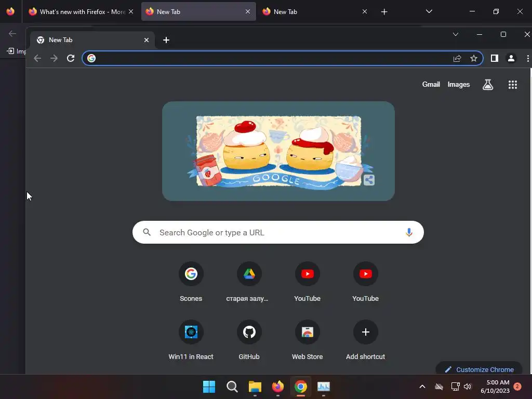Select the middle Firefox New Tab
532x399 pixels.
point(198,12)
